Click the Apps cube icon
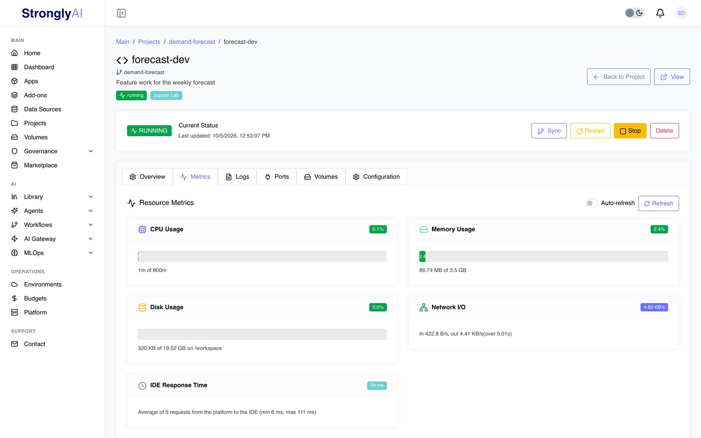The height and width of the screenshot is (438, 701). pyautogui.click(x=14, y=81)
